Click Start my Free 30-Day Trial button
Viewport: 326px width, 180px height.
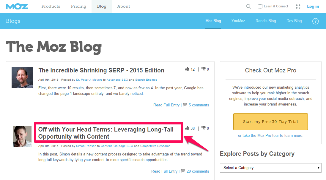[x=270, y=121]
